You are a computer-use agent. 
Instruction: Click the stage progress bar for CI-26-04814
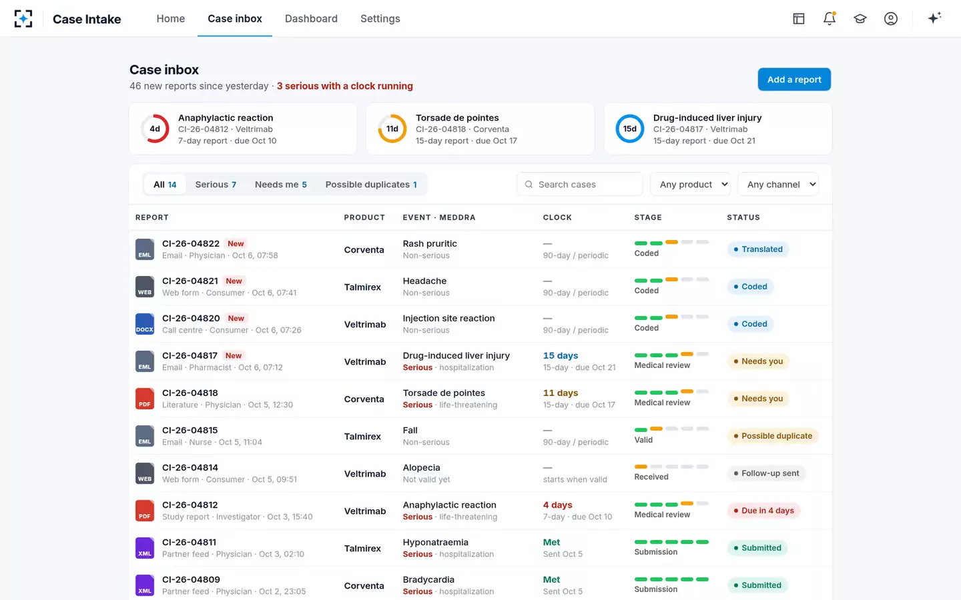671,467
